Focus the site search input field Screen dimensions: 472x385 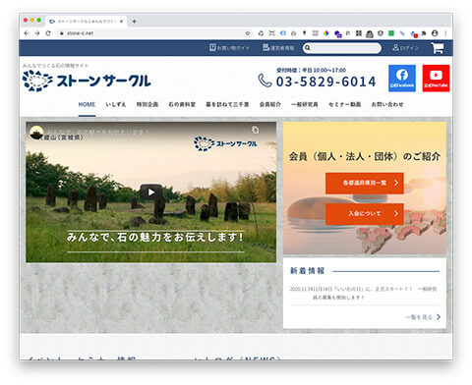pos(345,48)
